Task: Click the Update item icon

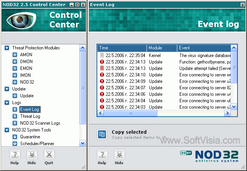Action: pos(15,96)
